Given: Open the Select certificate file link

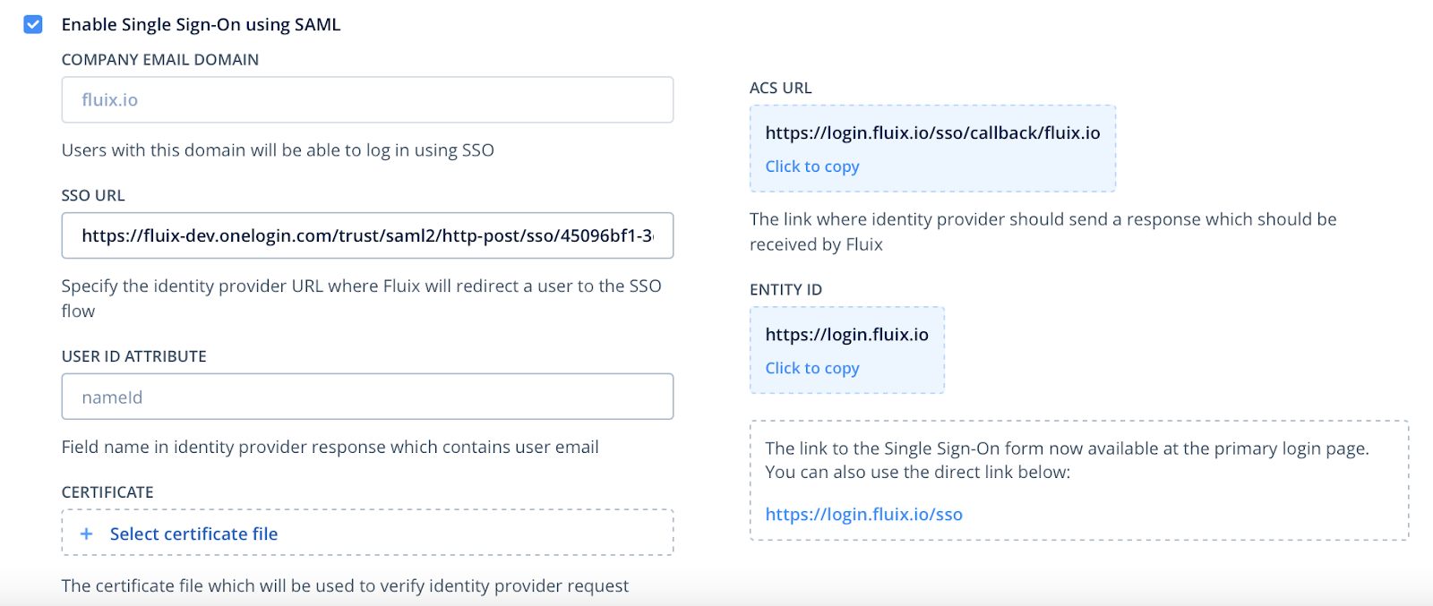Looking at the screenshot, I should pos(193,533).
